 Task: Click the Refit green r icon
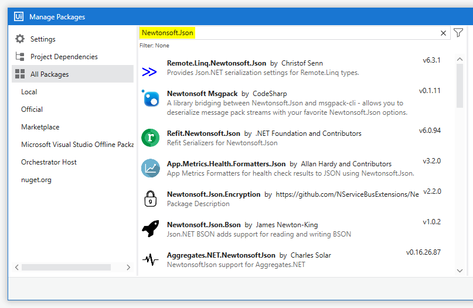(150, 138)
